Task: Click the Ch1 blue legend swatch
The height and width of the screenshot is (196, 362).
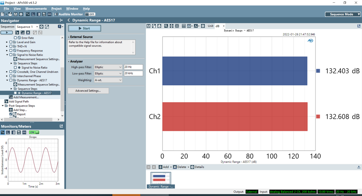Action: pos(318,71)
